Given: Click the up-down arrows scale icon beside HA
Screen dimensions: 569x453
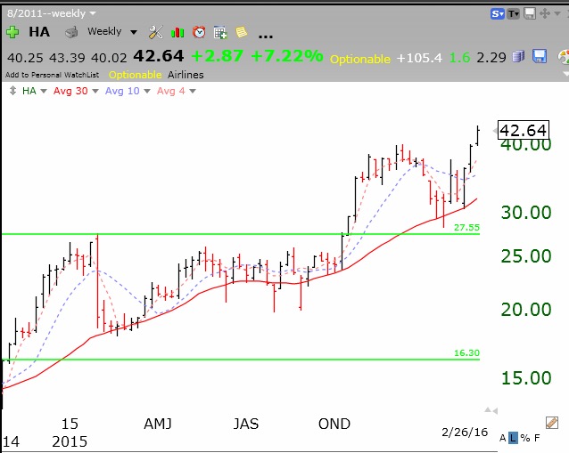Looking at the screenshot, I should tap(12, 91).
